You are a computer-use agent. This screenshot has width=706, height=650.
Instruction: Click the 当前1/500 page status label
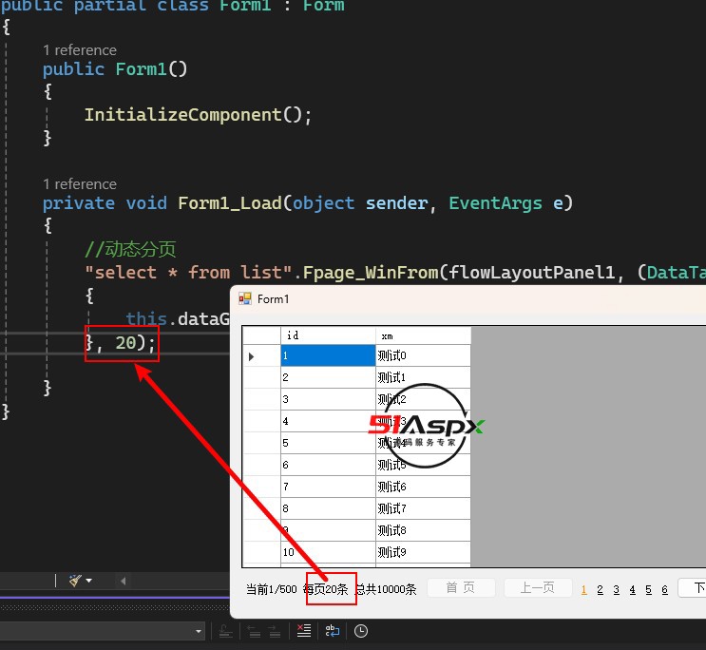click(x=272, y=589)
